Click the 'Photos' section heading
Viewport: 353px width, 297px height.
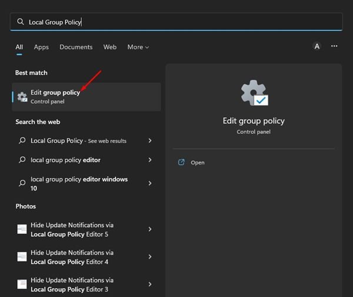[x=26, y=206]
